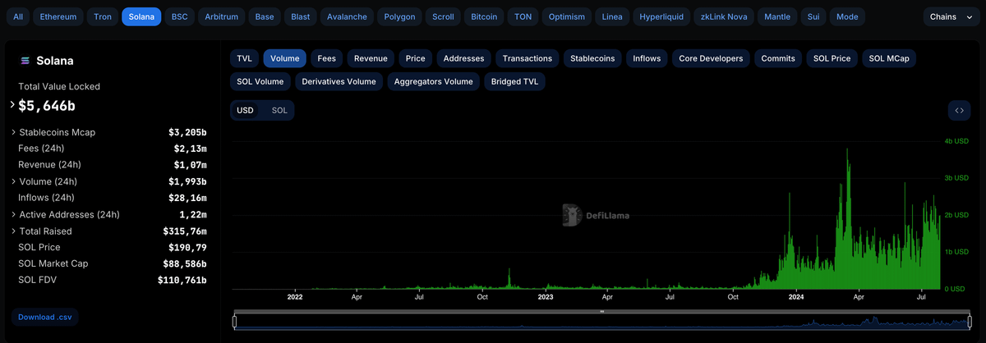986x343 pixels.
Task: Click the Inflows (24h) value $28,16m
Action: 187,198
